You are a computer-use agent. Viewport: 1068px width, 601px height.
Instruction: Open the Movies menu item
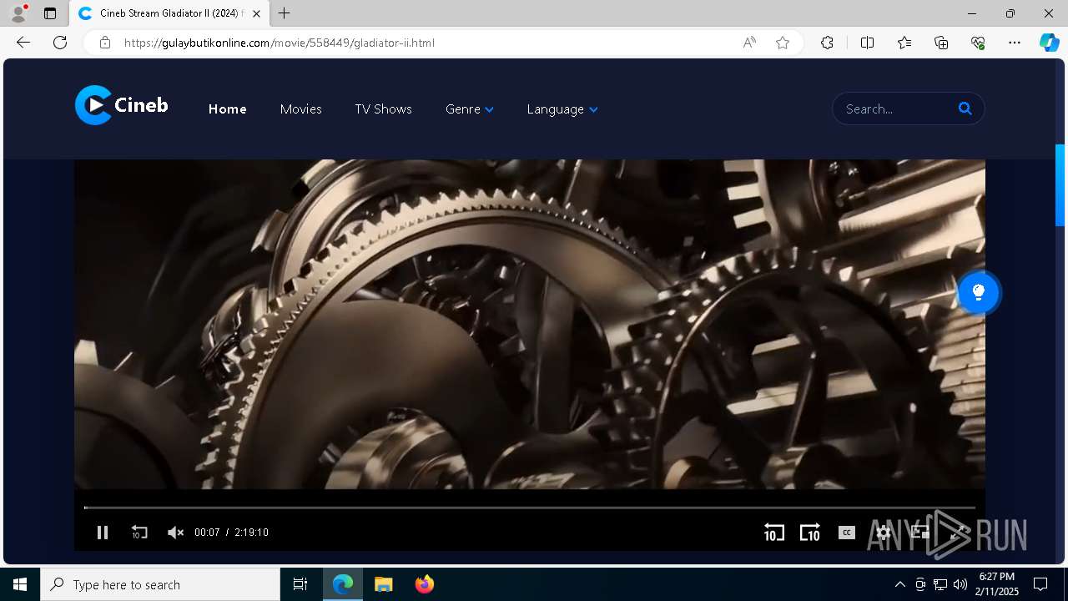(x=301, y=109)
